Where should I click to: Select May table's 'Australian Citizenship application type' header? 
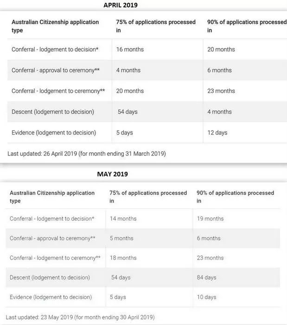(x=52, y=197)
